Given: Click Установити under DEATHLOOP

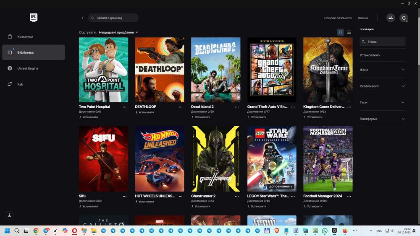Looking at the screenshot, I should 144,112.
